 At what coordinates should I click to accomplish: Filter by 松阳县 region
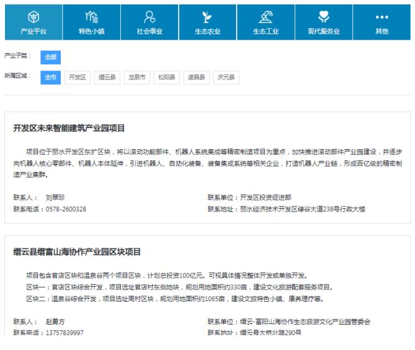tap(166, 77)
